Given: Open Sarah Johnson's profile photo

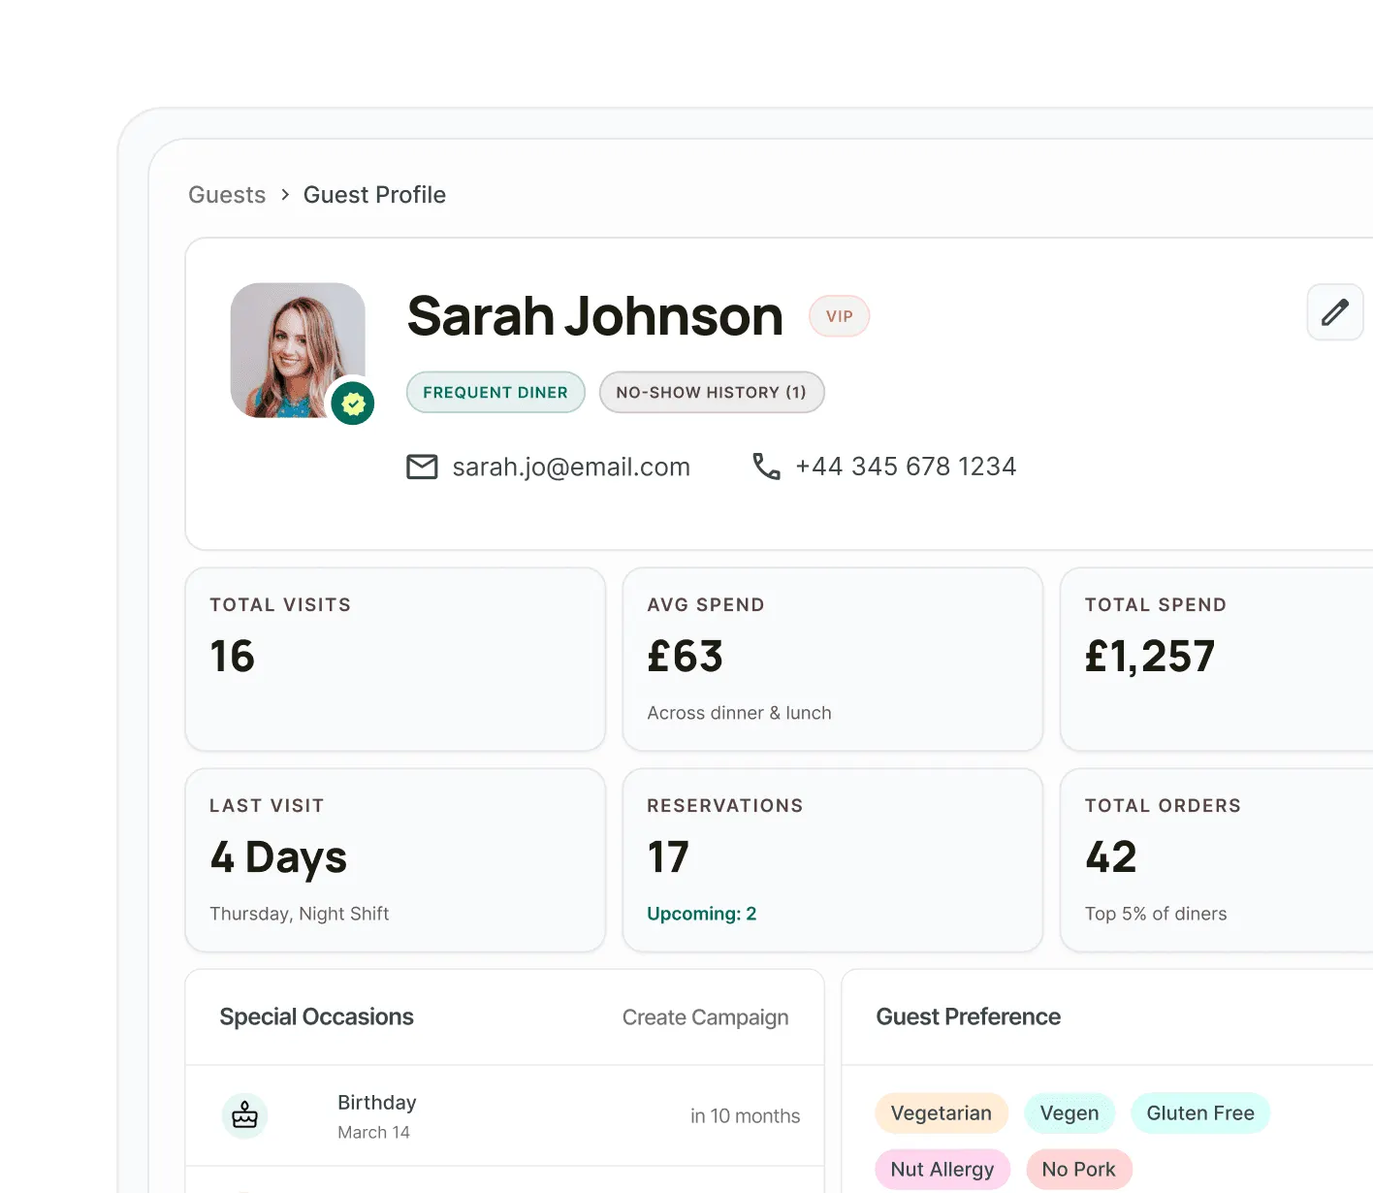Looking at the screenshot, I should coord(298,350).
